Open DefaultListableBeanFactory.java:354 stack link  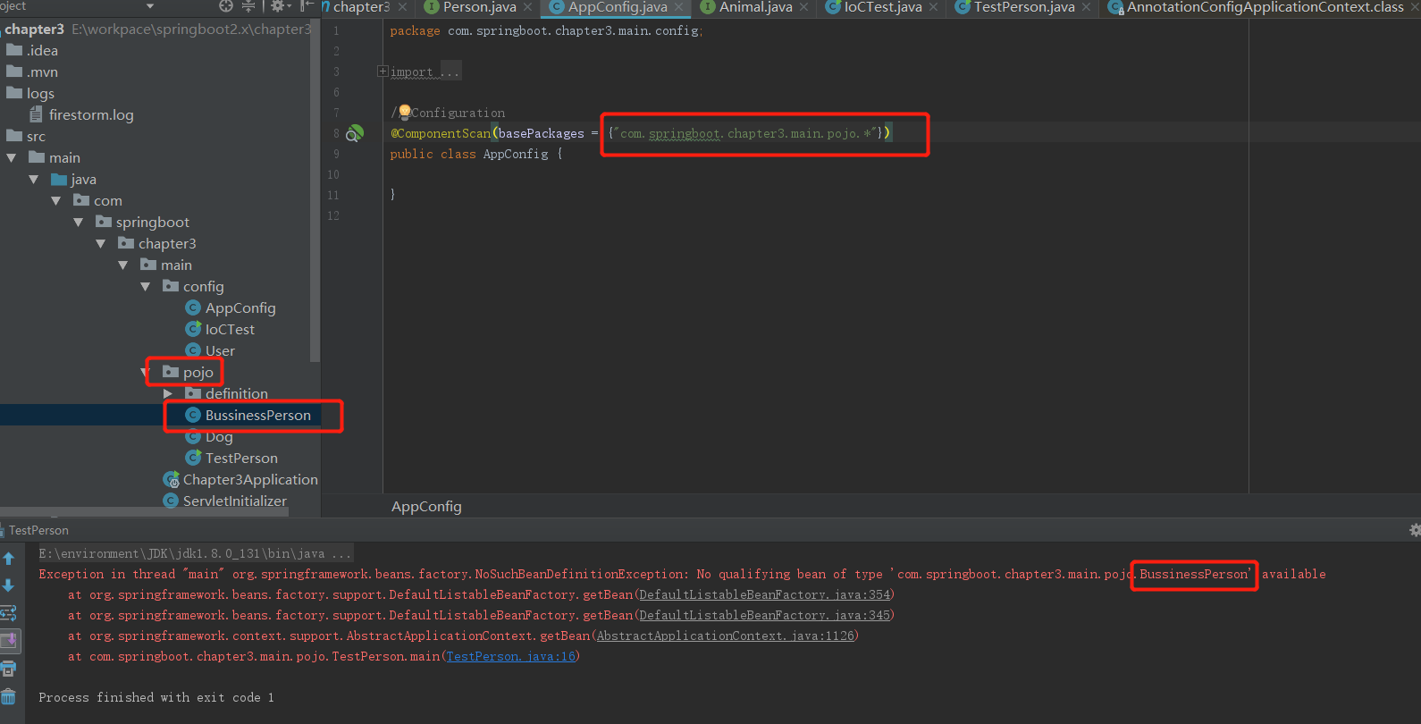coord(765,595)
